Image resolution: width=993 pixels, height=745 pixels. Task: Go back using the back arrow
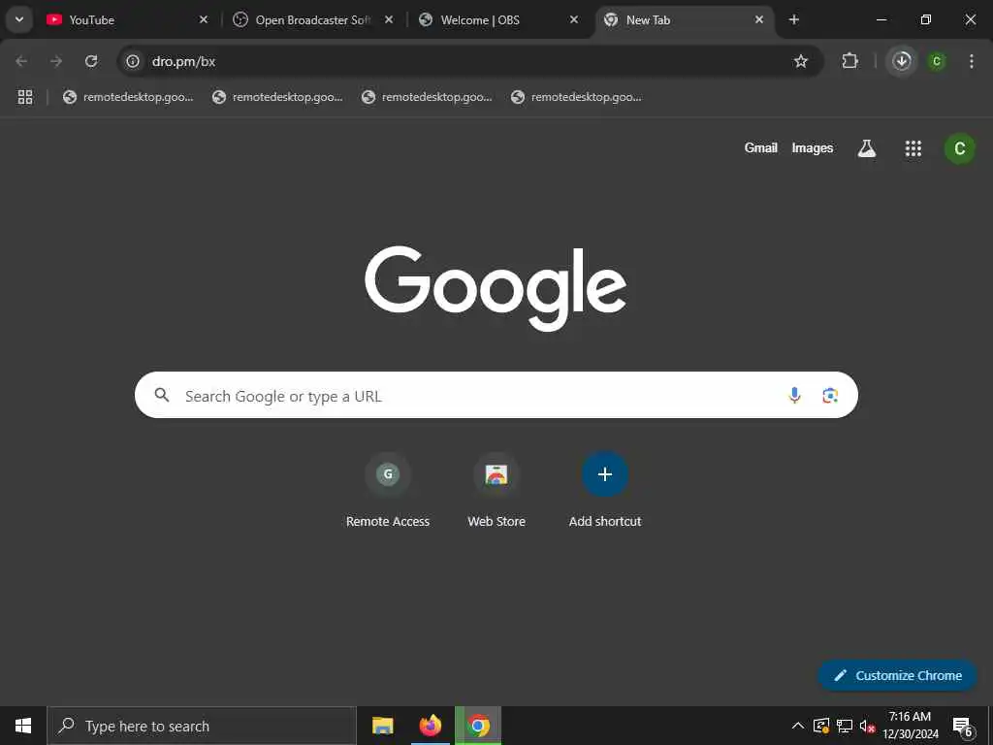tap(21, 61)
